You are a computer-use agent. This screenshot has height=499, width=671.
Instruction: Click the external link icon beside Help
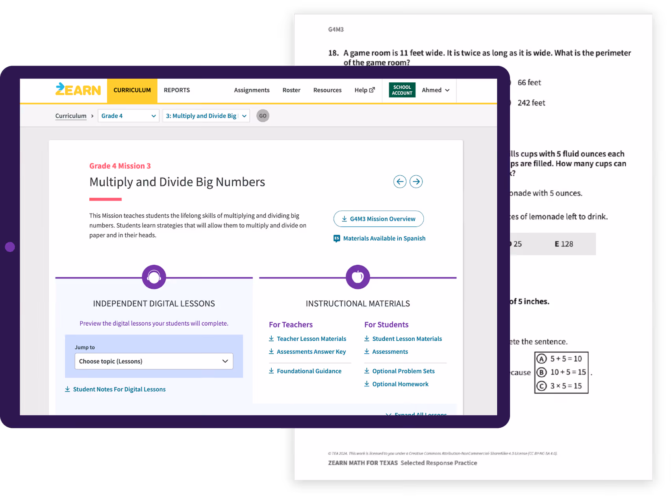372,90
